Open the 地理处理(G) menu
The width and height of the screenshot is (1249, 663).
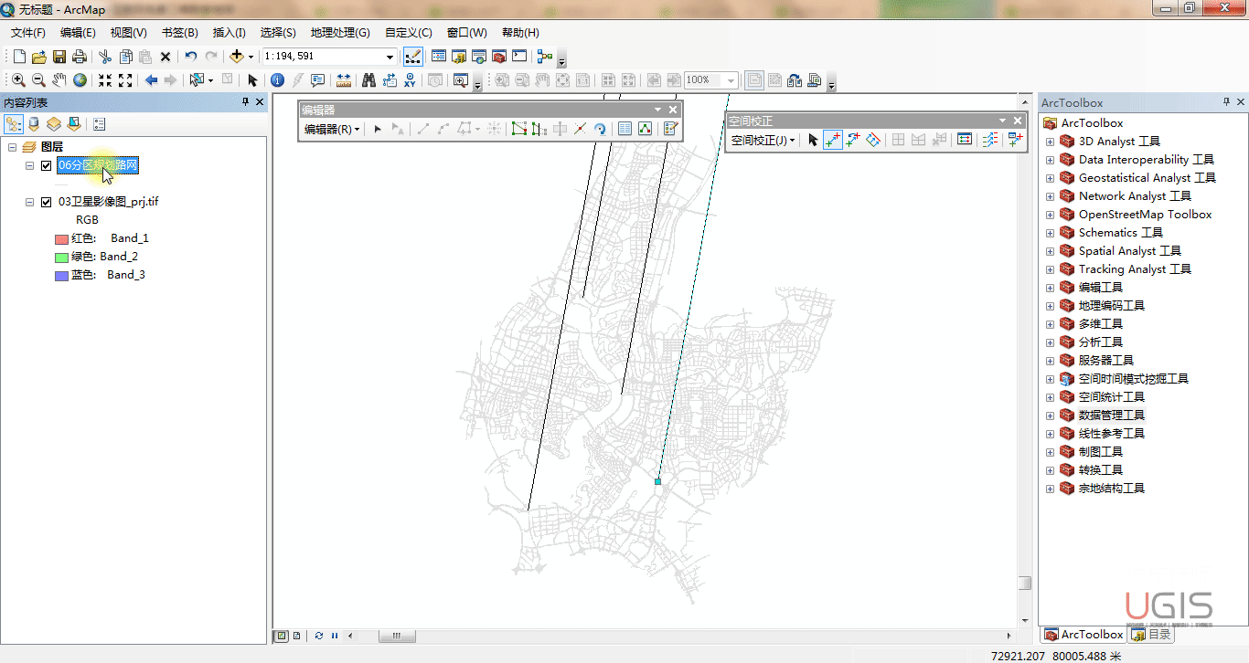point(340,32)
